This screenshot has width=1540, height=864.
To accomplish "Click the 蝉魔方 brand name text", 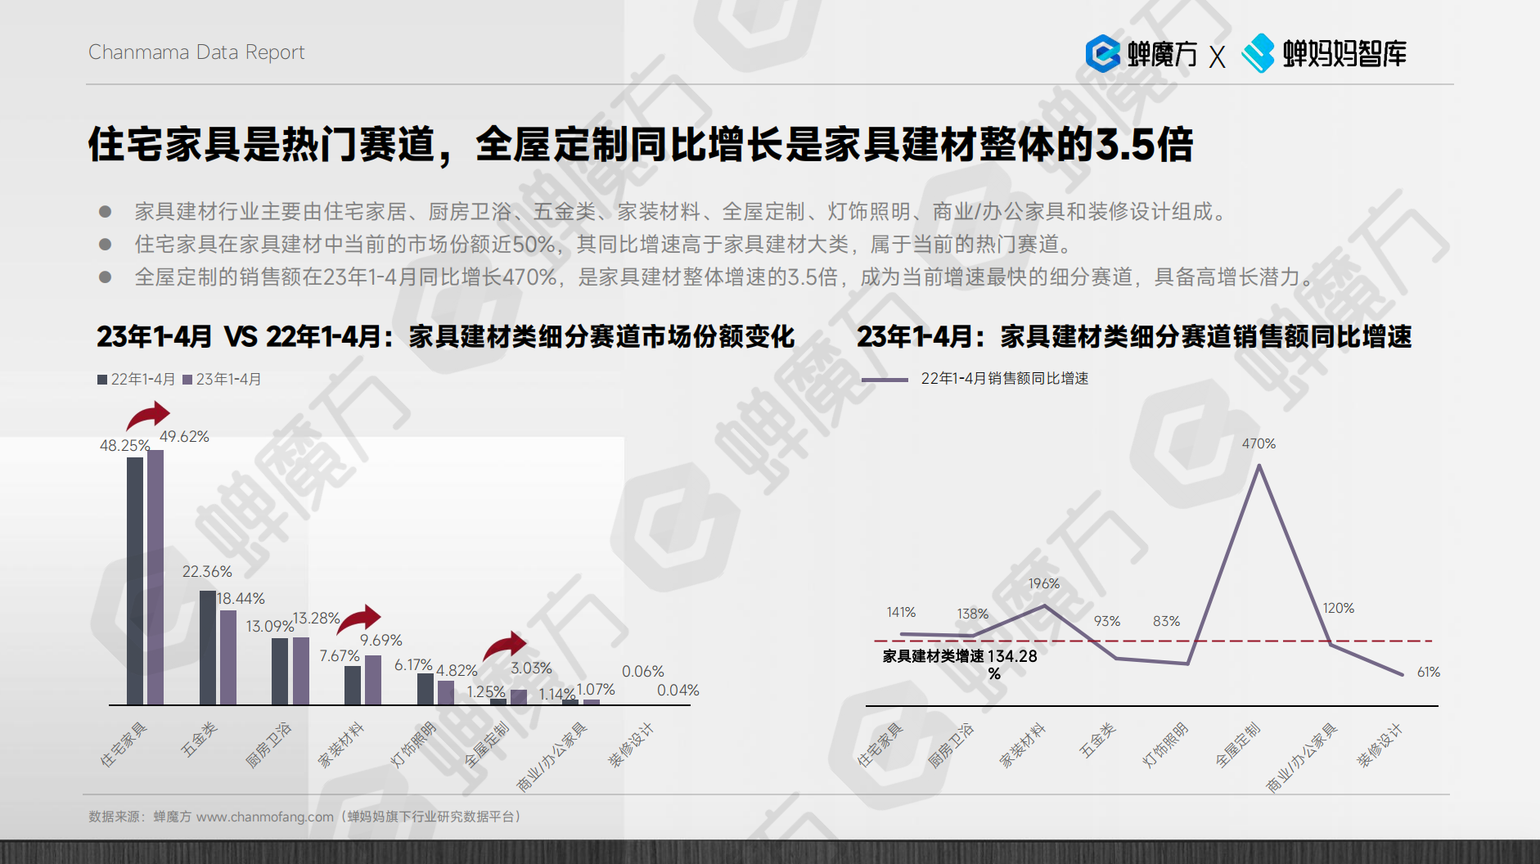I will pos(1162,55).
